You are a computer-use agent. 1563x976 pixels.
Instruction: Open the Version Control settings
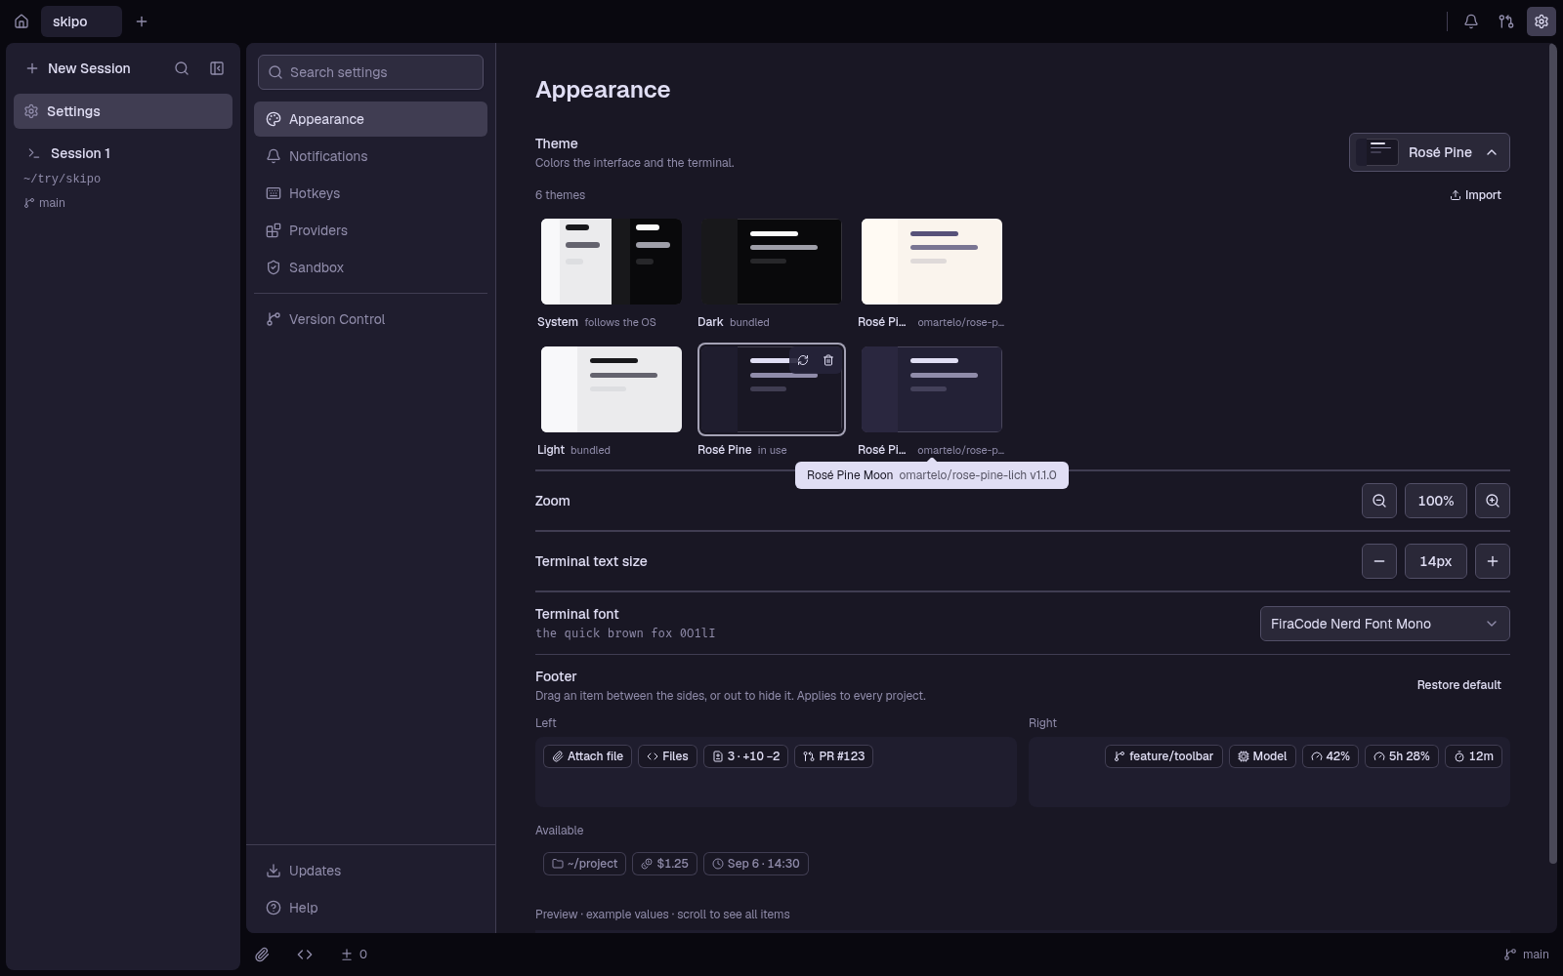click(x=370, y=319)
